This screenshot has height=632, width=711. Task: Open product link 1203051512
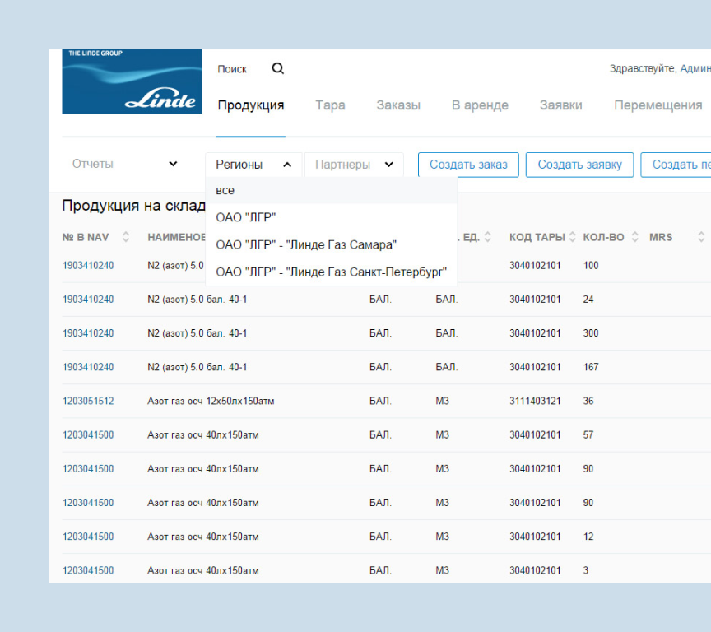(88, 402)
